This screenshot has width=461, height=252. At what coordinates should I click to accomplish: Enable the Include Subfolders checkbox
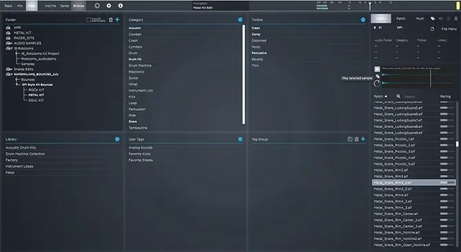tap(89, 20)
